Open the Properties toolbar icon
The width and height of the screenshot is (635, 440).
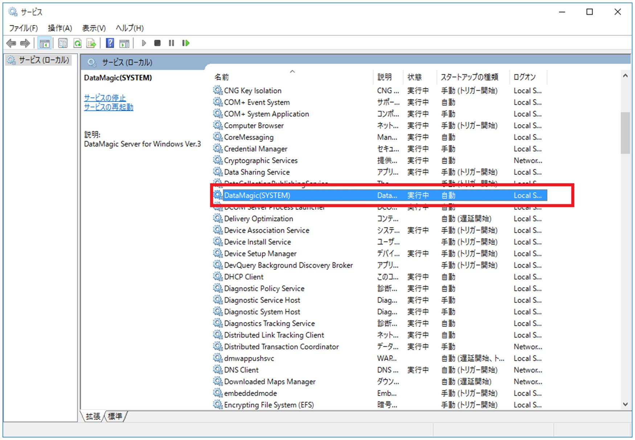[x=63, y=44]
